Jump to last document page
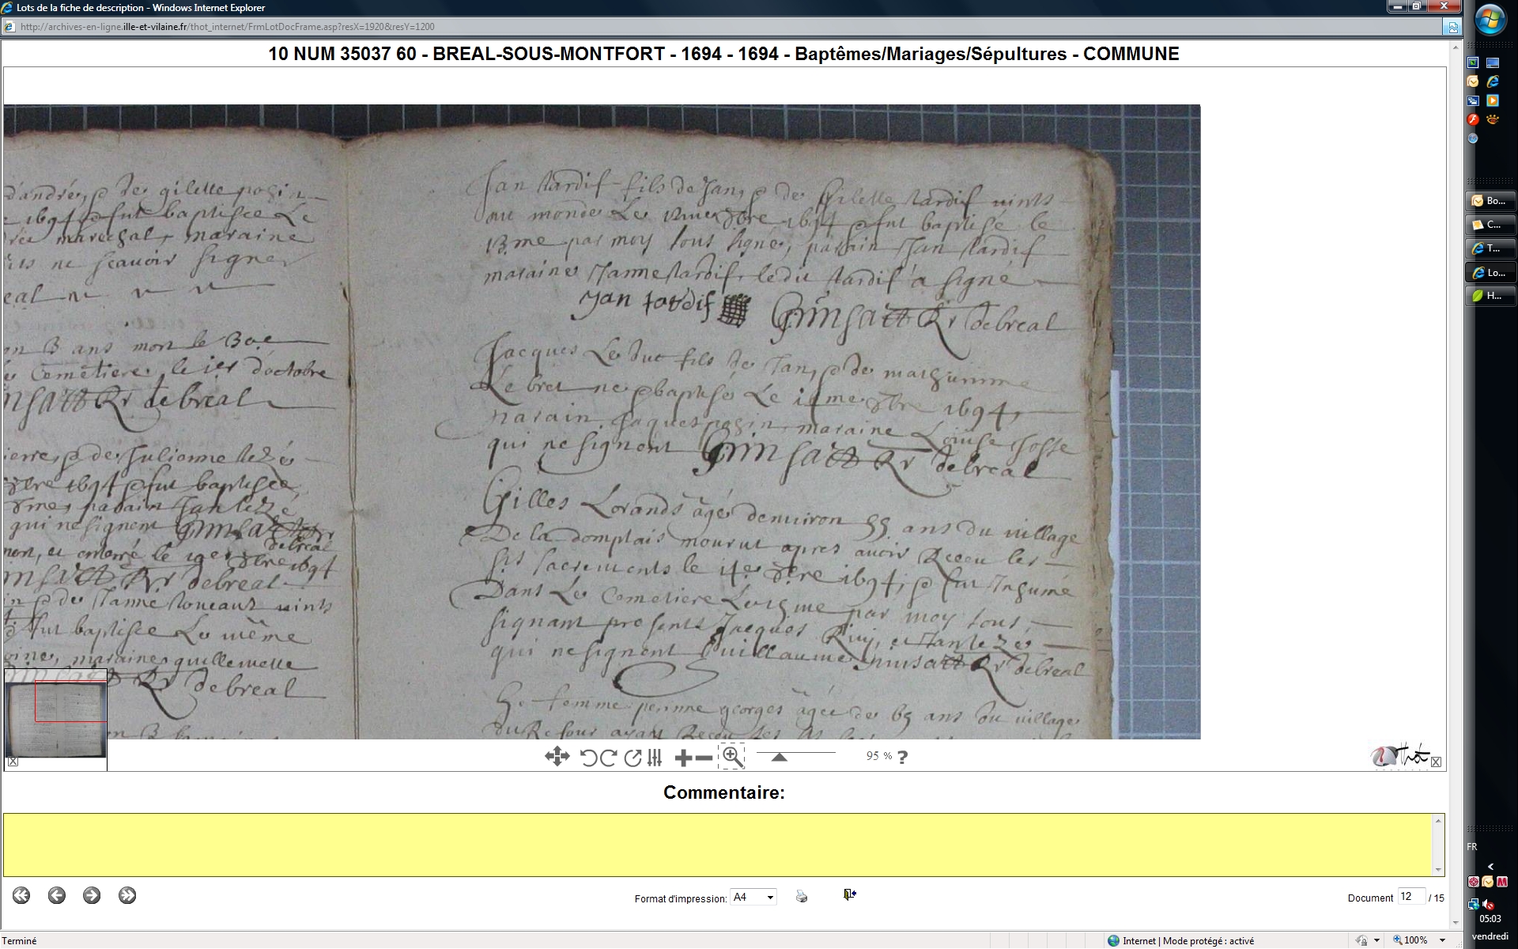Screen dimensions: 1518x949 tap(127, 895)
